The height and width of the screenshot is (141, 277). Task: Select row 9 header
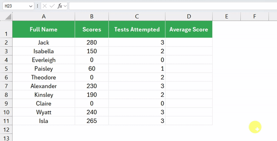(6, 103)
